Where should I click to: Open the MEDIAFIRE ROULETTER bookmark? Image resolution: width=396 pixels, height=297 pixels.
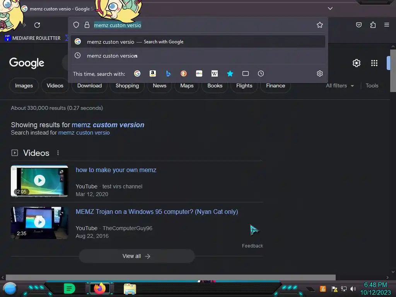[x=32, y=38]
